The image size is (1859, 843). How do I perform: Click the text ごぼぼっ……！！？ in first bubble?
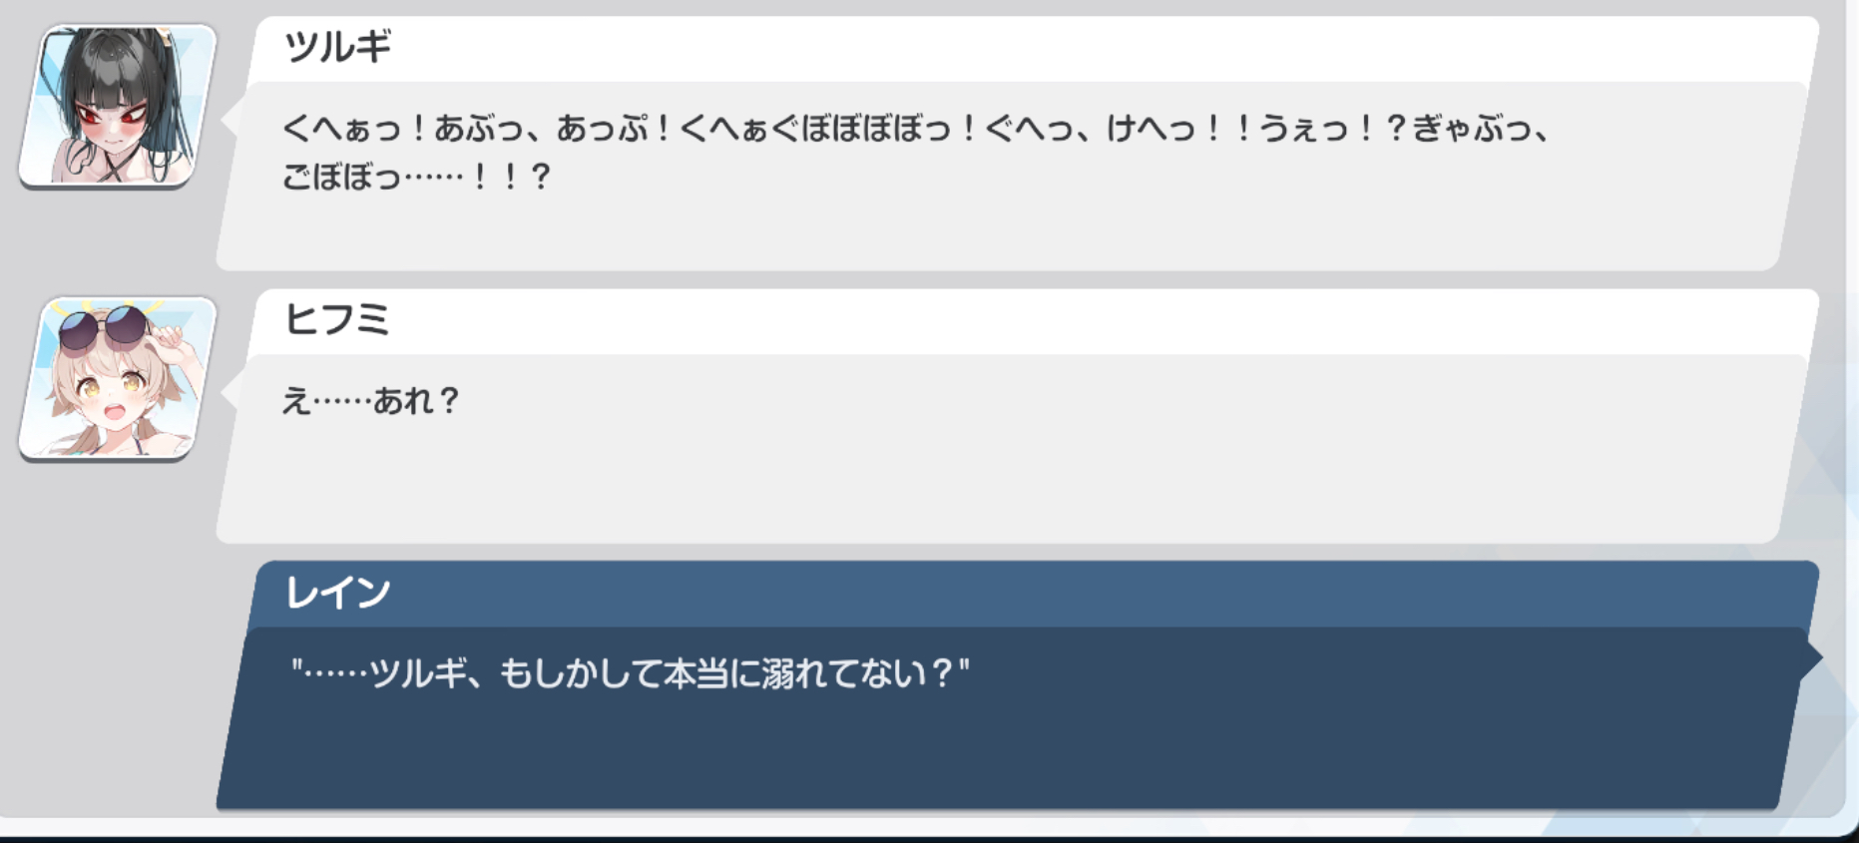coord(416,178)
